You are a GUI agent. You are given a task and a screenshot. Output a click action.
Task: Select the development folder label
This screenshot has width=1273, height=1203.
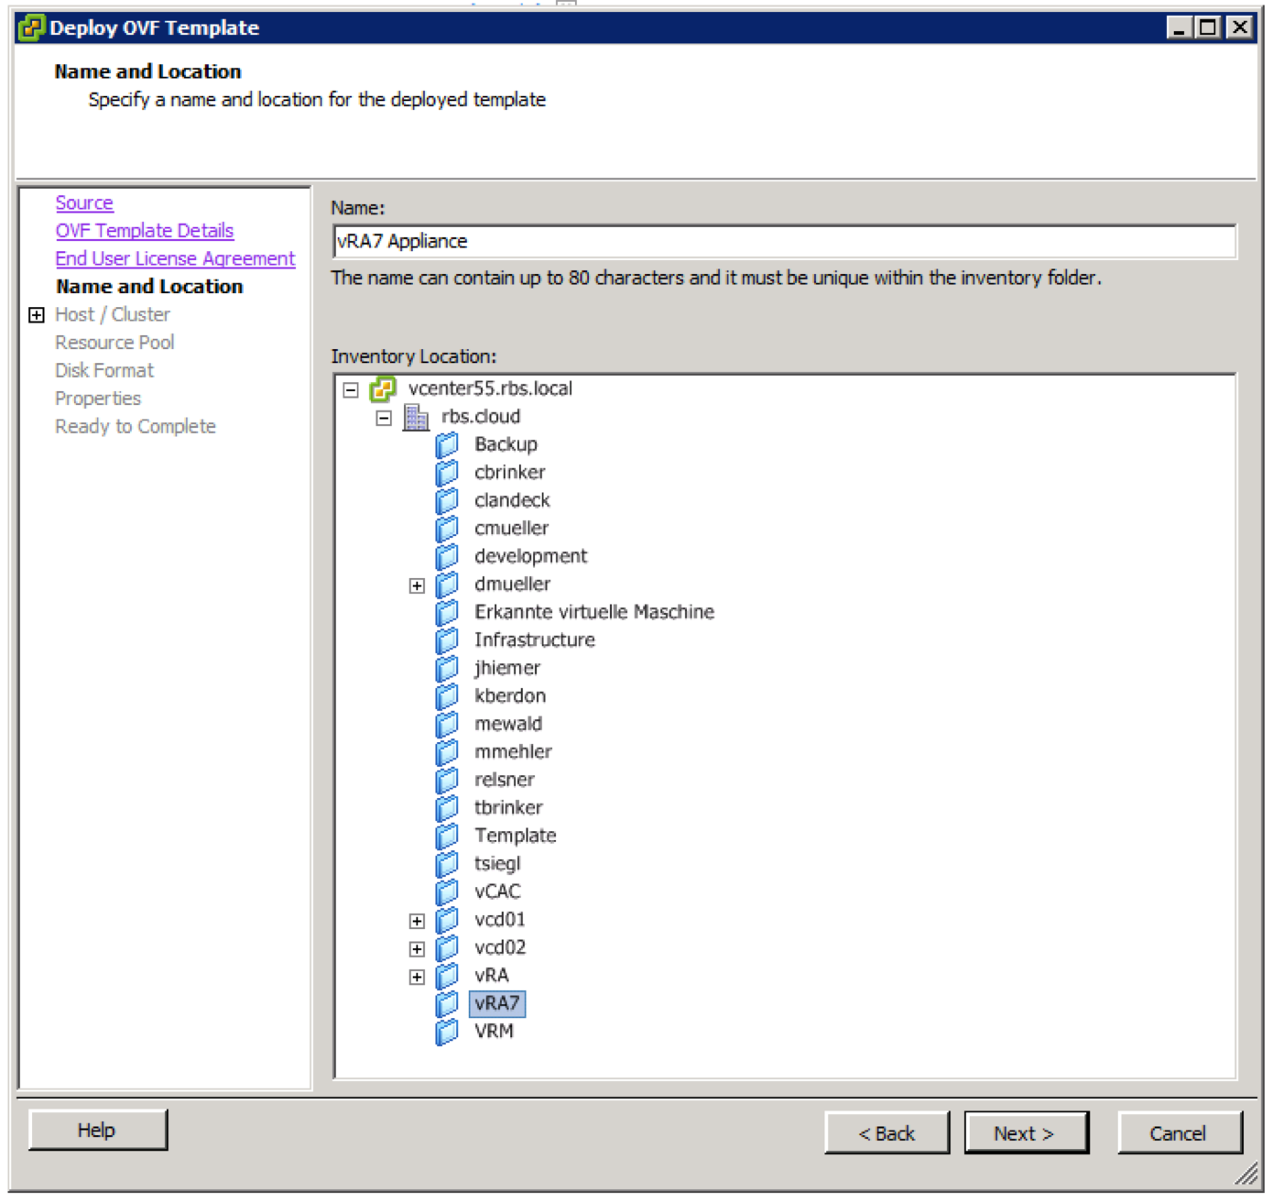(531, 557)
